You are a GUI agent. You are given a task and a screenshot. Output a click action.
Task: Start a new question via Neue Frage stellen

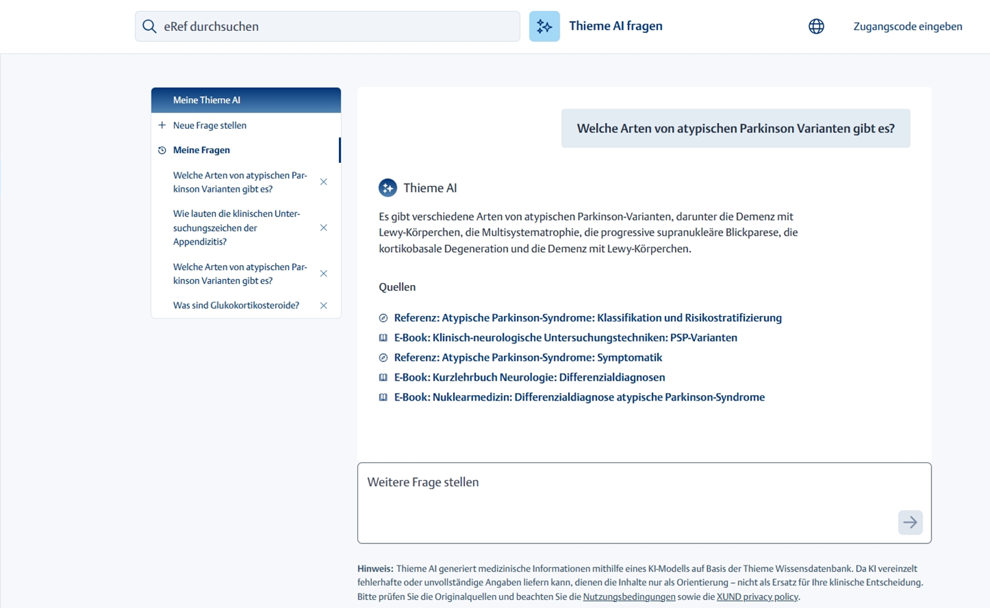pyautogui.click(x=210, y=125)
